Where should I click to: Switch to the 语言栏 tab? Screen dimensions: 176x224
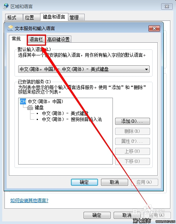36,40
